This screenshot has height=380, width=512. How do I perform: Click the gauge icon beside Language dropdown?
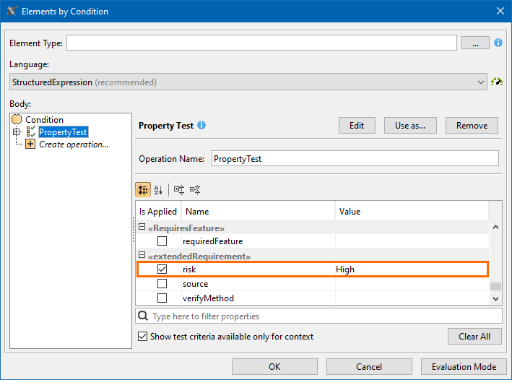pos(497,82)
